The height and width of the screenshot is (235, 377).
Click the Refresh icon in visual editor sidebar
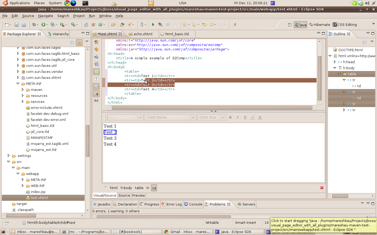point(96,49)
